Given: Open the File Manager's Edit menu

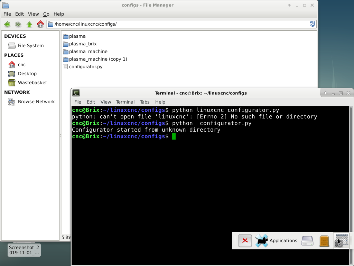Looking at the screenshot, I should point(19,14).
